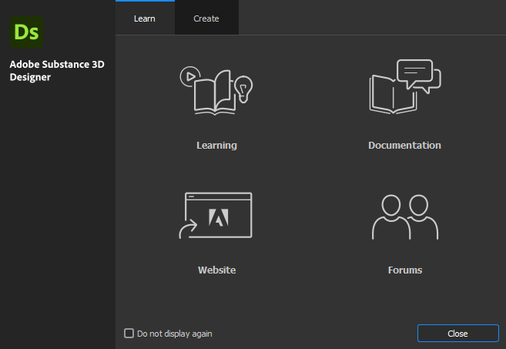
Task: Click the Adobe Substance 3D Designer title
Action: click(x=57, y=71)
